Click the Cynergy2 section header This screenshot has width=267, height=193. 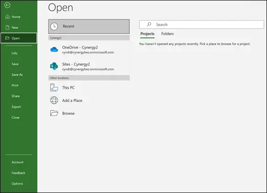(x=89, y=38)
